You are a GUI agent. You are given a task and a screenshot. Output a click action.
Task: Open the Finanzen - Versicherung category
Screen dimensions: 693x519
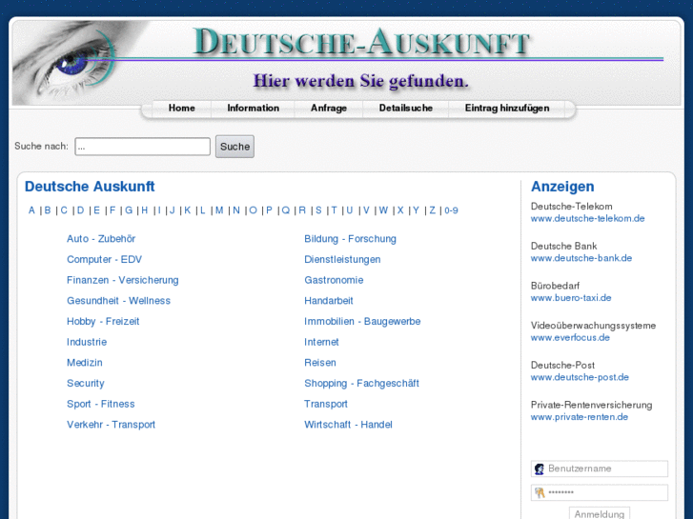tap(123, 280)
